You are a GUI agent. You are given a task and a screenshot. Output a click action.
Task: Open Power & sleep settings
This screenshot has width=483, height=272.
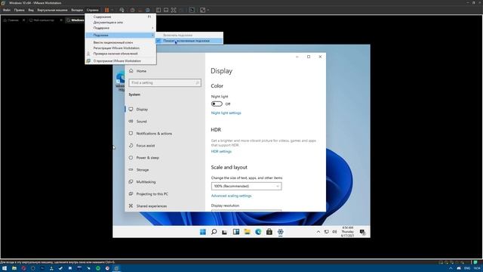tap(165, 157)
